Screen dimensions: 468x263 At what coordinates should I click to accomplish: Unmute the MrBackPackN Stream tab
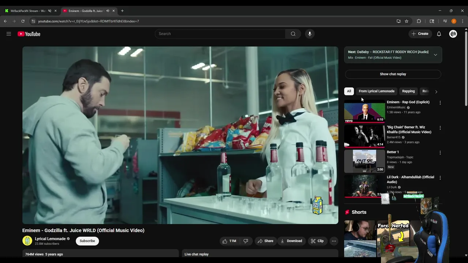tap(50, 11)
